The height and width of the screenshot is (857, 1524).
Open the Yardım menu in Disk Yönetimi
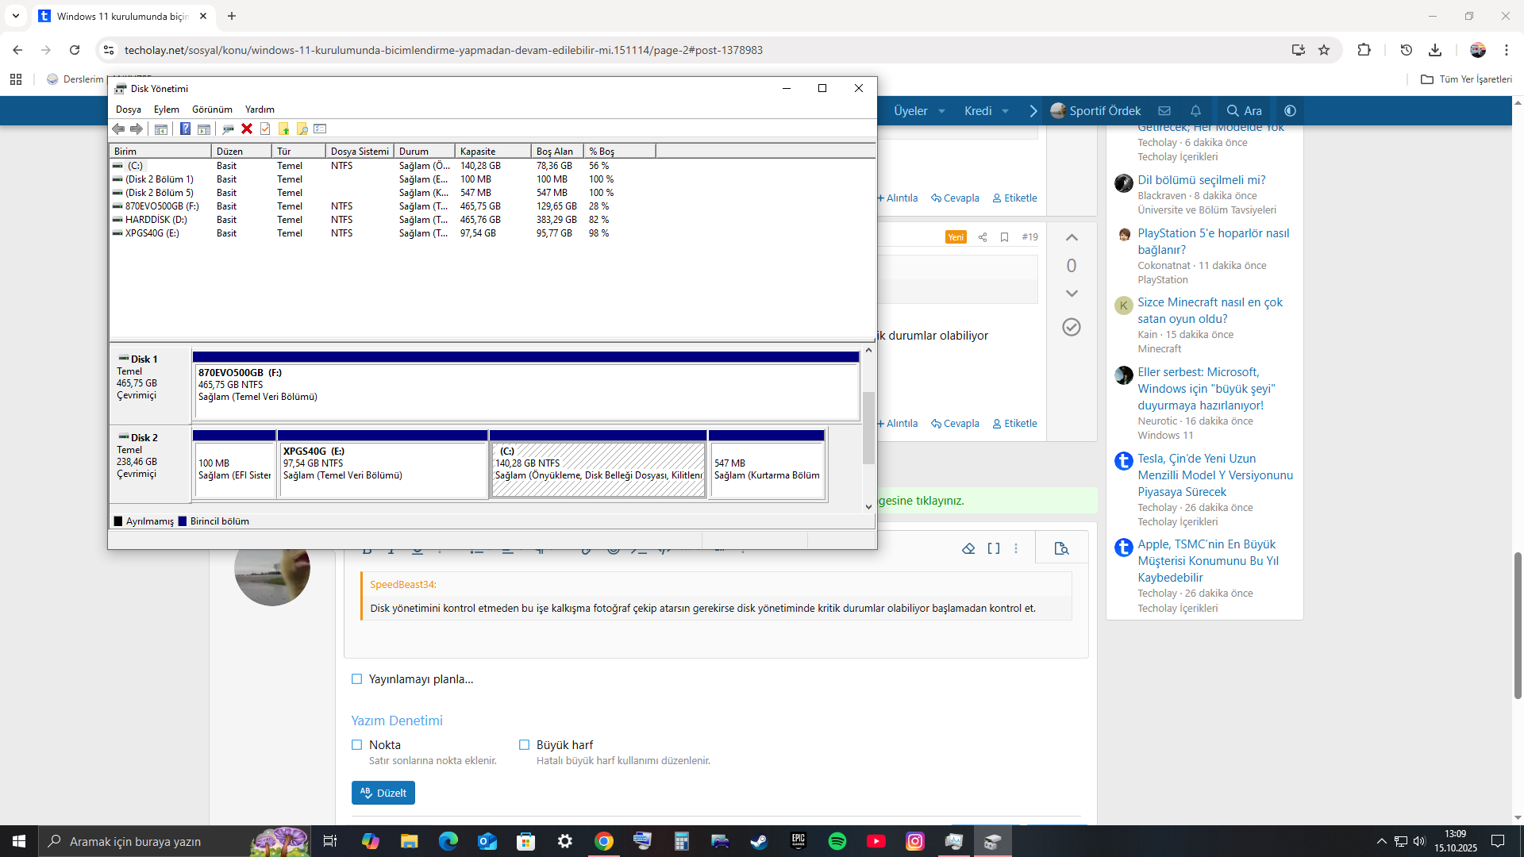(x=260, y=110)
